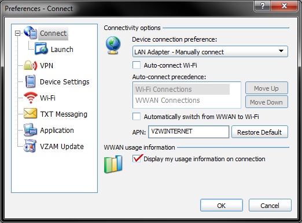Viewport: 302px width, 223px height.
Task: Click the Move Down button
Action: click(x=267, y=102)
